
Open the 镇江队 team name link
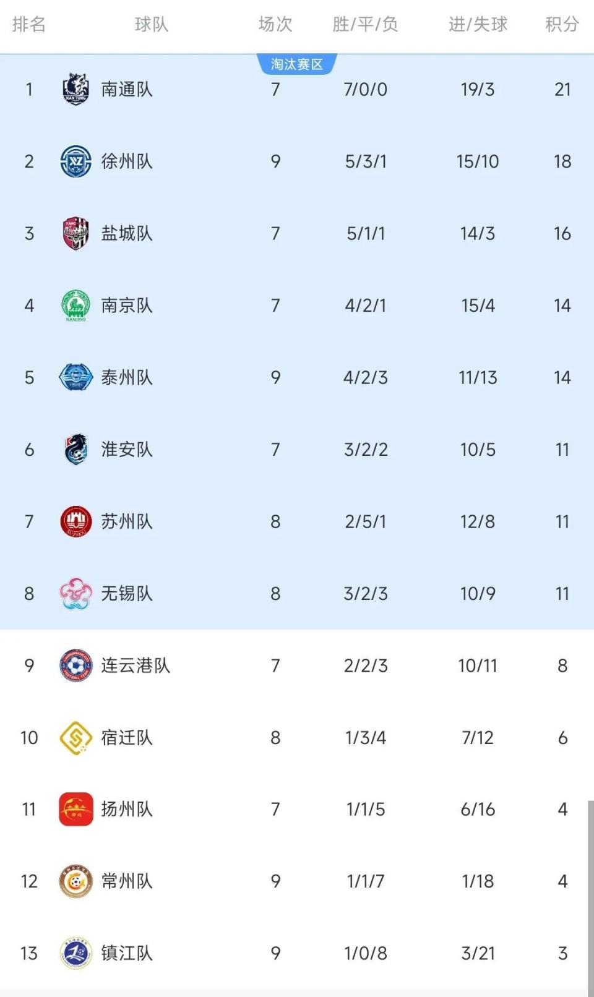[127, 953]
